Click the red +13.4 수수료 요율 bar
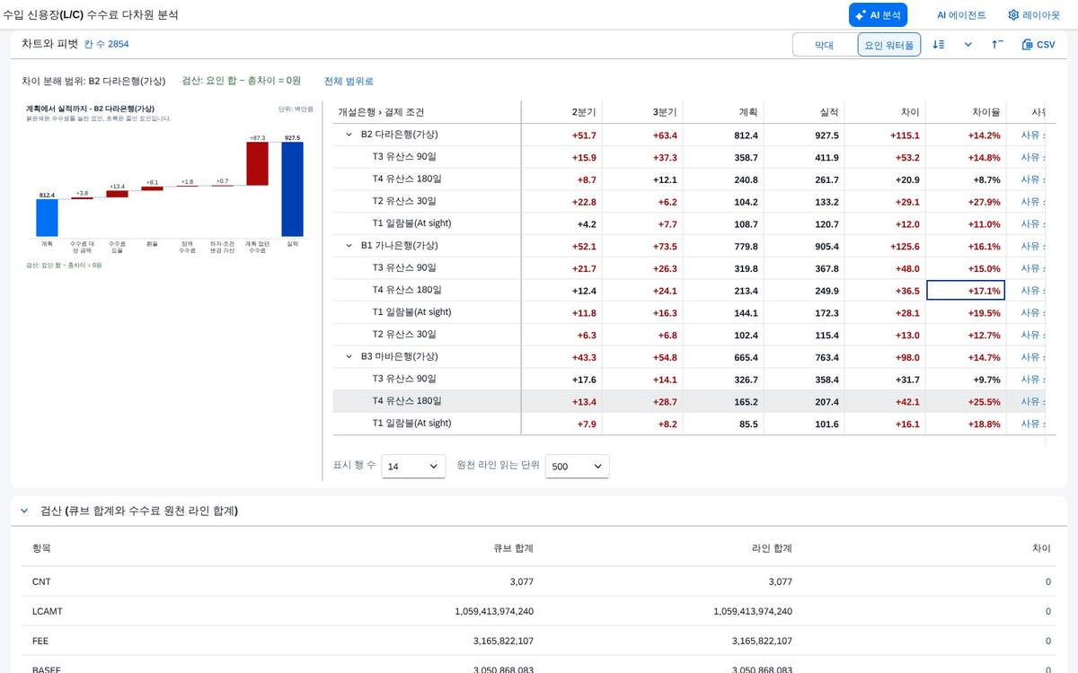Image resolution: width=1078 pixels, height=673 pixels. [118, 194]
